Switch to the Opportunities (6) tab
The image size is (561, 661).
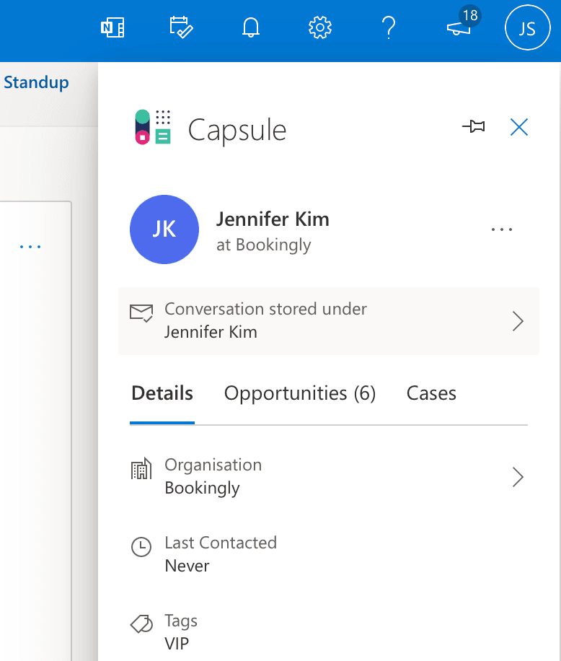(300, 393)
